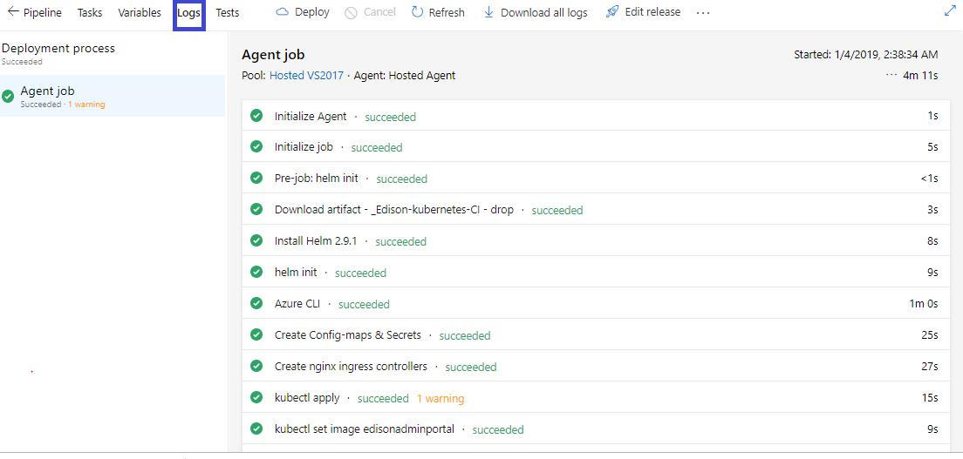Select the Deployment process header in the sidebar
This screenshot has width=963, height=459.
pos(58,49)
